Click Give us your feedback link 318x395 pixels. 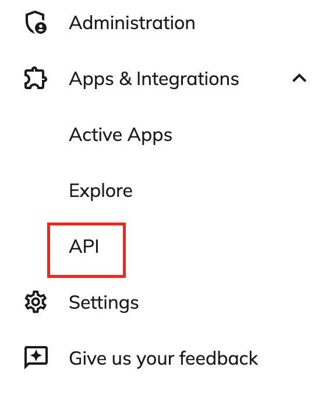[x=164, y=359]
